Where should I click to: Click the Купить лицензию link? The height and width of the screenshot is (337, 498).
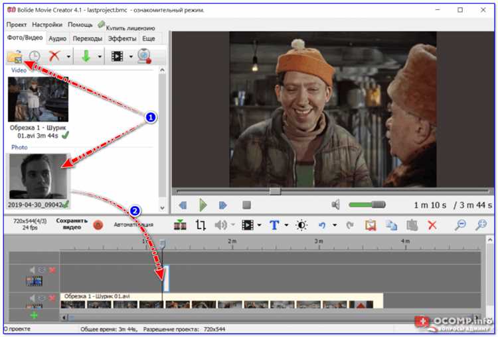pos(130,28)
